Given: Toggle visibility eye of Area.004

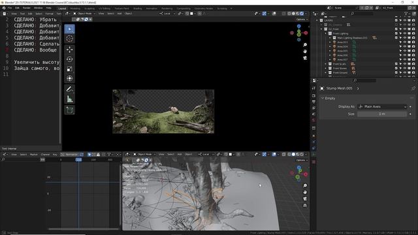Looking at the screenshot, I should coord(405,46).
